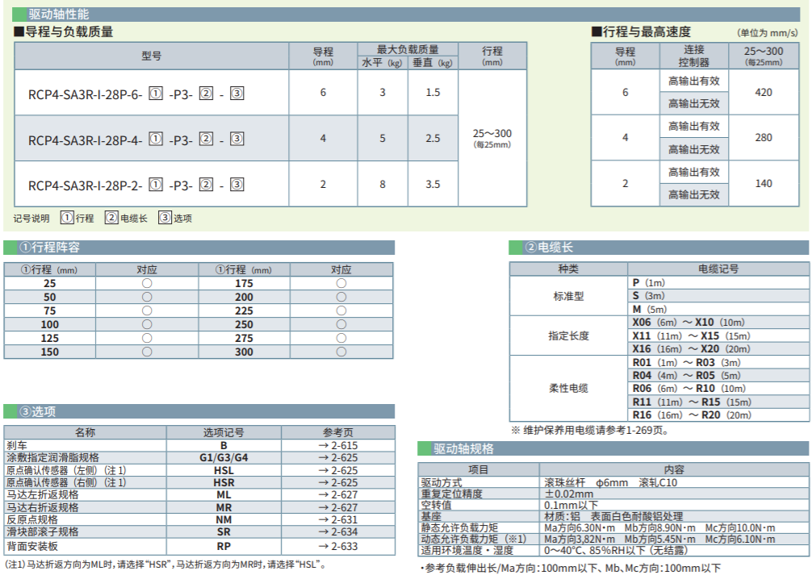Screen dimensions: 812x575
Task: Click the 140 maximum speed value
Action: click(x=764, y=184)
